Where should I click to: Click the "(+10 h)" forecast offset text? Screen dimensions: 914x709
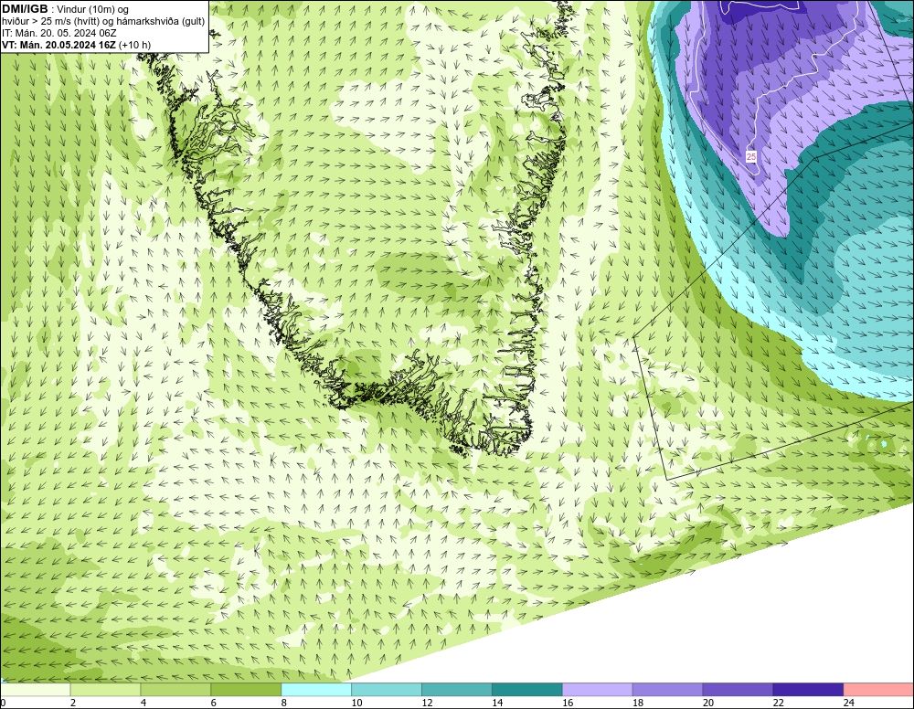tap(134, 45)
